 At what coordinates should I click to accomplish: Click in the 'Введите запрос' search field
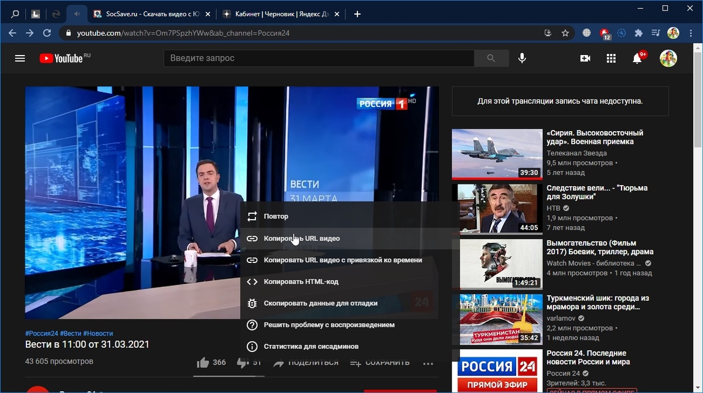[x=319, y=58]
